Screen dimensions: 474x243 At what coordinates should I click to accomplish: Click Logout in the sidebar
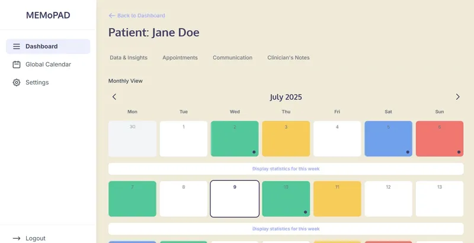coord(36,238)
